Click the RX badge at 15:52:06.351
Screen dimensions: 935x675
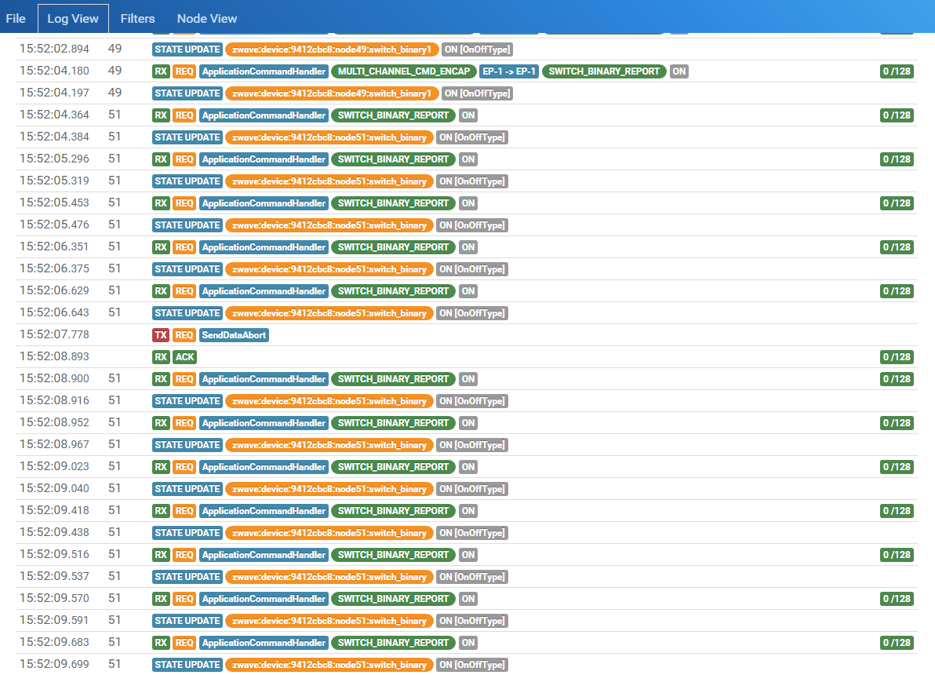[x=161, y=247]
